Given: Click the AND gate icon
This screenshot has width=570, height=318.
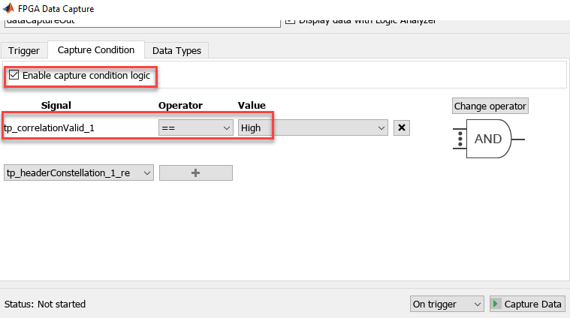Looking at the screenshot, I should (x=489, y=139).
